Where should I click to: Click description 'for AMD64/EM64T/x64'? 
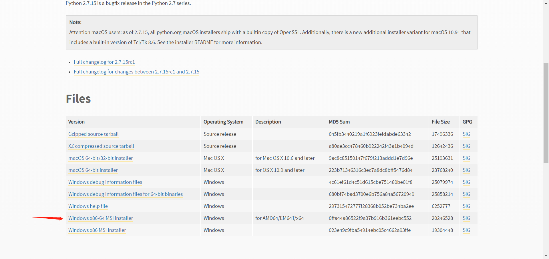click(x=279, y=218)
